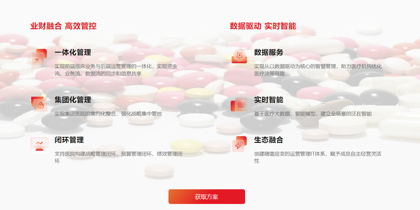This screenshot has height=210, width=420.
Task: Click the 一体化管理 arrow icon
Action: point(39,57)
